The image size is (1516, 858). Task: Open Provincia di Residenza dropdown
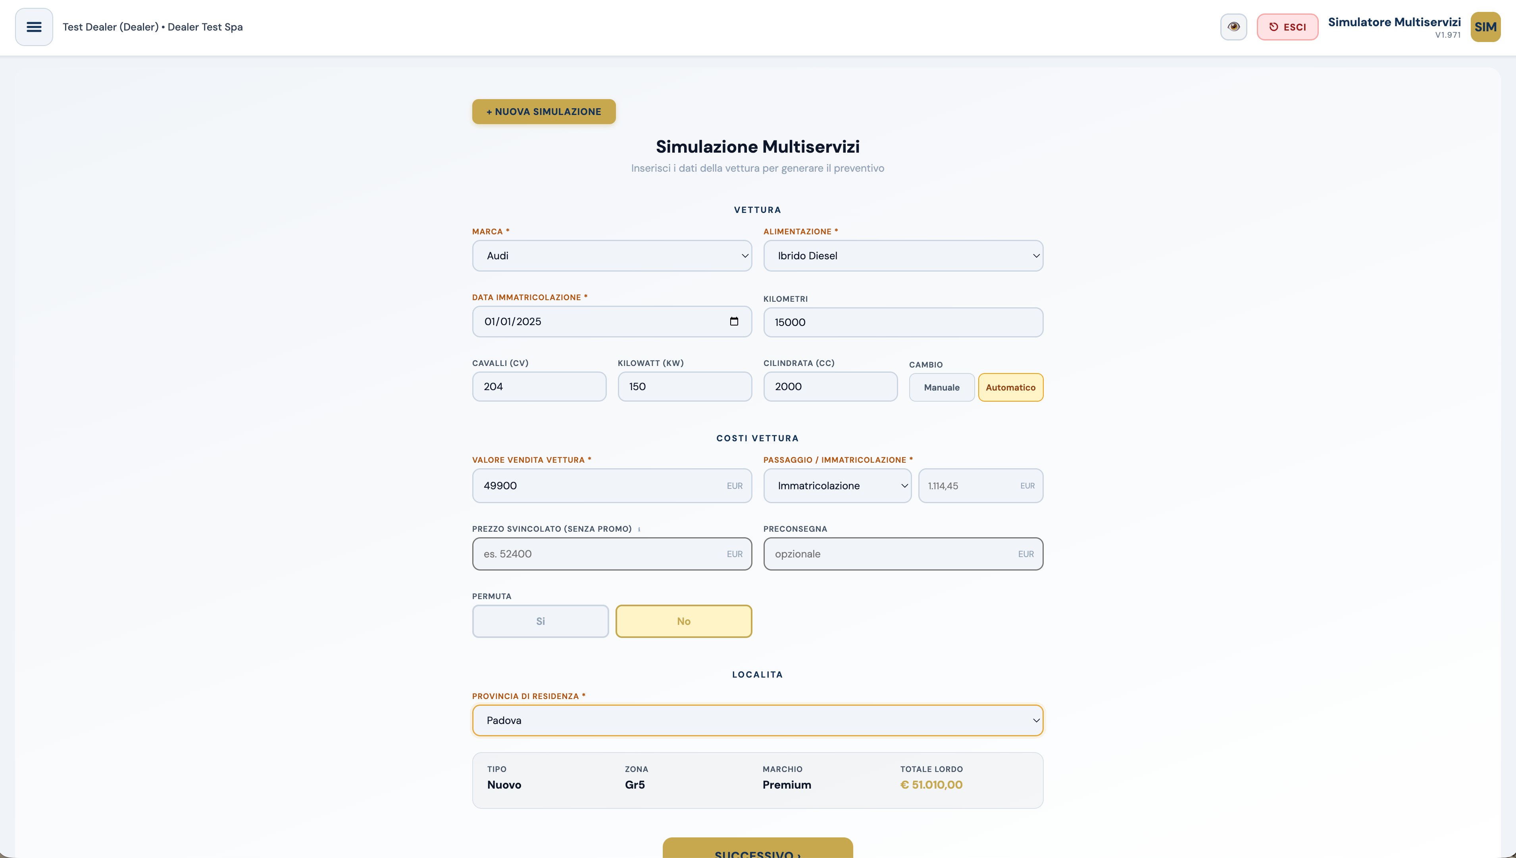click(x=758, y=720)
